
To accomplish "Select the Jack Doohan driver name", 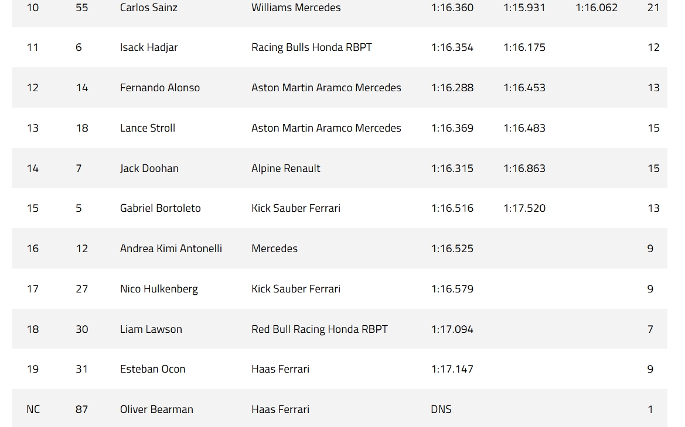I will tap(149, 168).
